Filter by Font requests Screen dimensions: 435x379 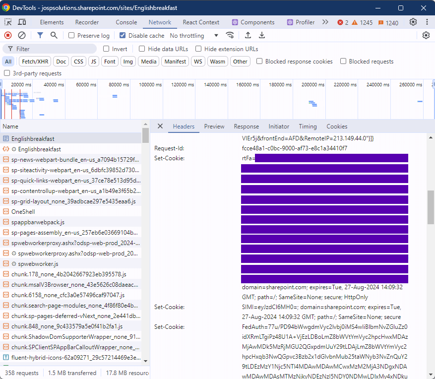[x=110, y=62]
